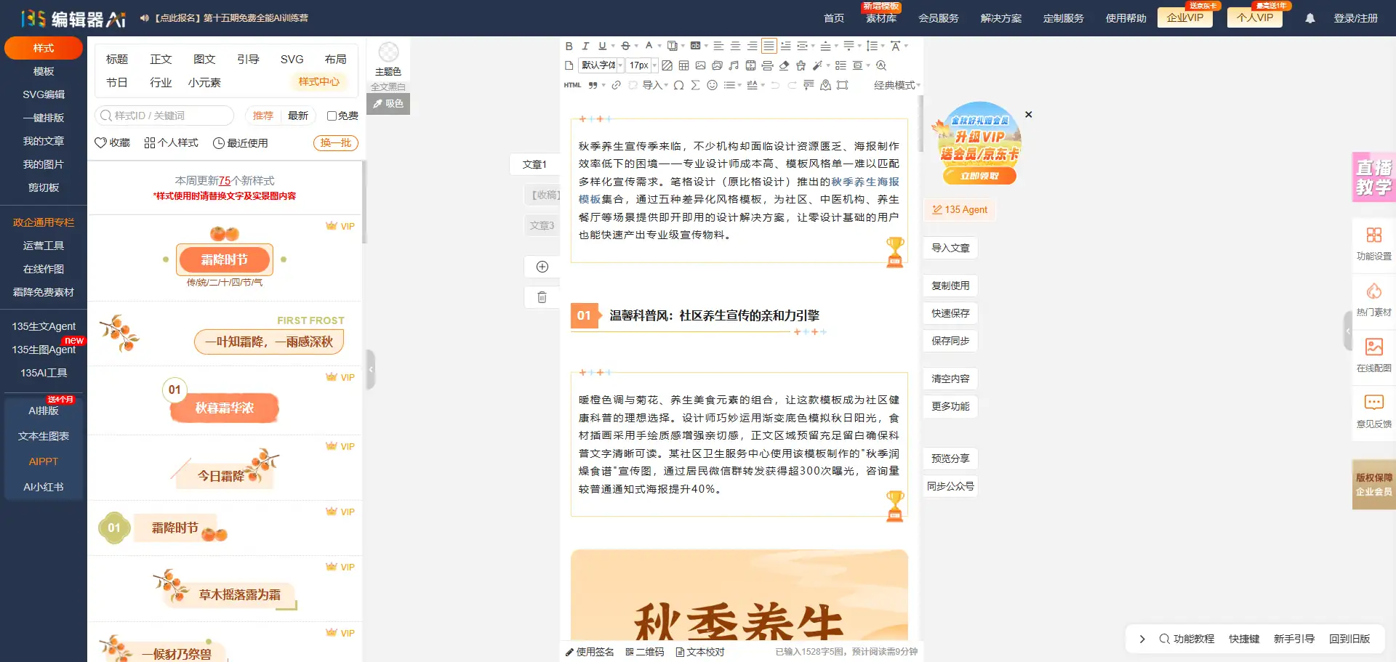The height and width of the screenshot is (662, 1396).
Task: Apply strikethrough to selected text
Action: click(625, 46)
